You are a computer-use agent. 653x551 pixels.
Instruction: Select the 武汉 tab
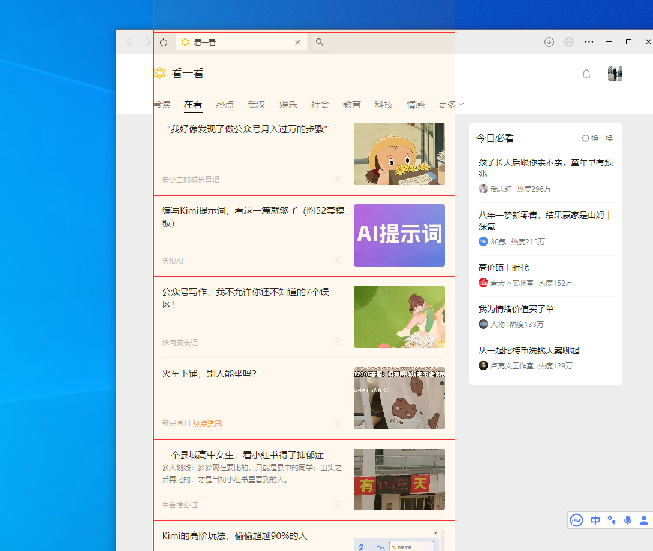click(x=257, y=105)
